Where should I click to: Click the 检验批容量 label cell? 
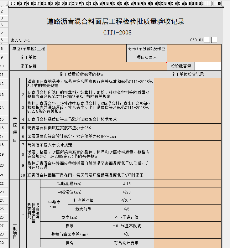(x=181, y=66)
